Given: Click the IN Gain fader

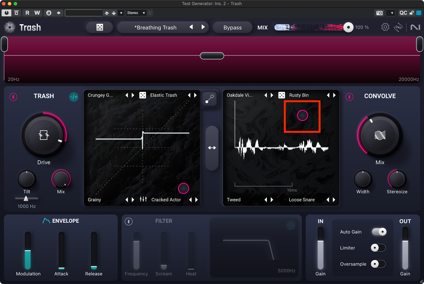Looking at the screenshot, I should pyautogui.click(x=320, y=248).
